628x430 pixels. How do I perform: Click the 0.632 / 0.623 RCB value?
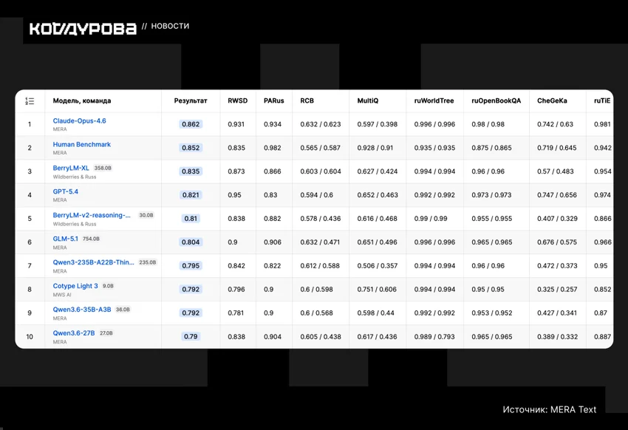pos(321,125)
